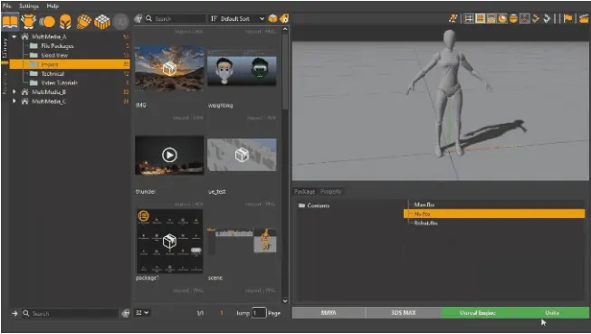The width and height of the screenshot is (591, 334).
Task: Select the weighting thumbnail
Action: point(242,70)
